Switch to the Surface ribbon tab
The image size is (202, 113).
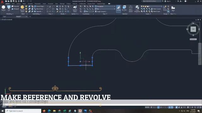19,4
